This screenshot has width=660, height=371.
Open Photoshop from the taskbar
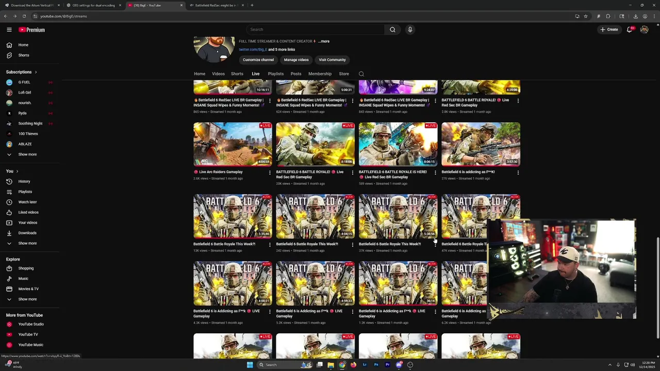pos(376,365)
